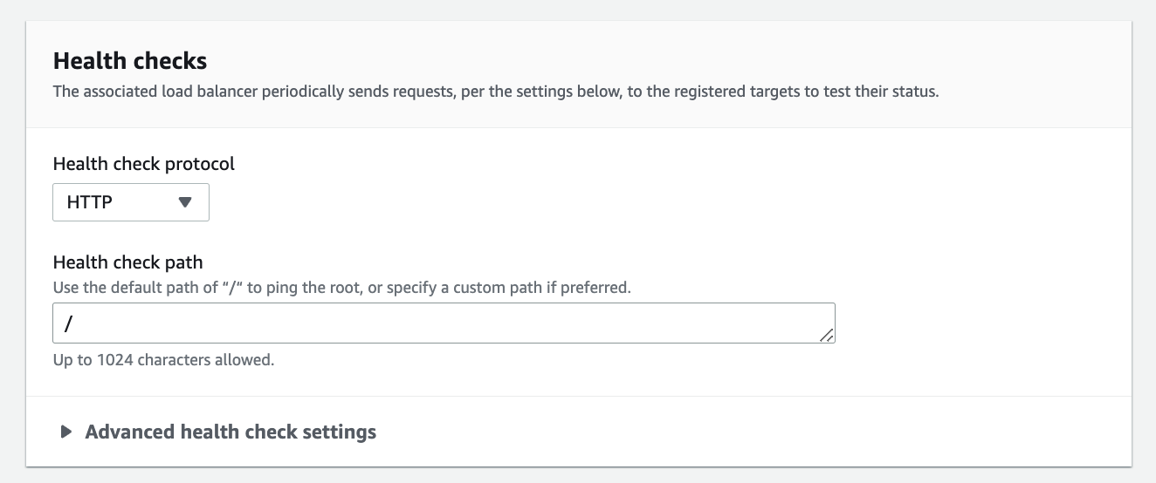Click the word 'Advanced' in the expander title
The width and height of the screenshot is (1156, 483).
tap(129, 432)
